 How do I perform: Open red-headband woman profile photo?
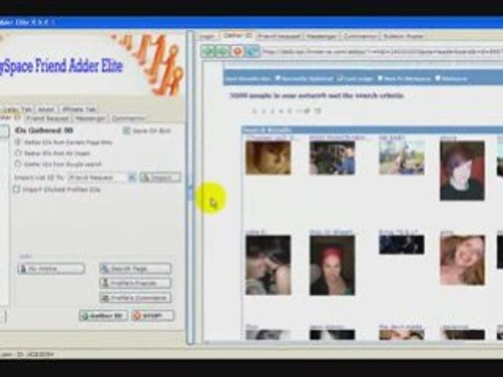pyautogui.click(x=332, y=265)
